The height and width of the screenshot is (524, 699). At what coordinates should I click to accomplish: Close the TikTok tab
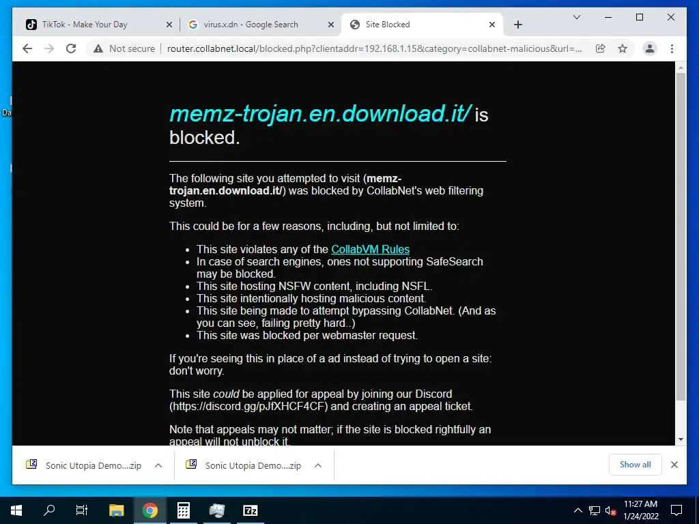(x=169, y=25)
